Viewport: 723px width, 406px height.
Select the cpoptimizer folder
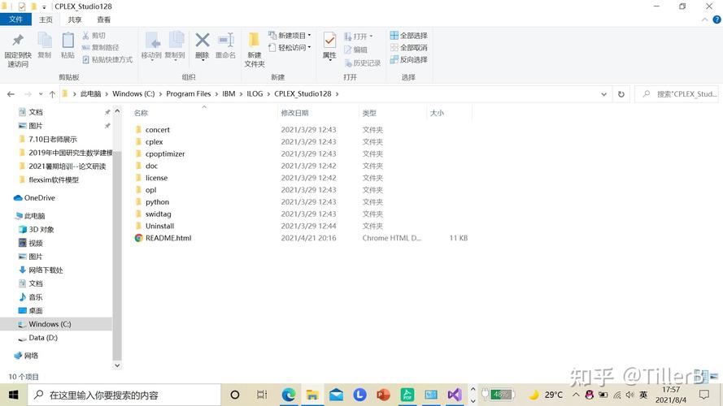click(165, 153)
